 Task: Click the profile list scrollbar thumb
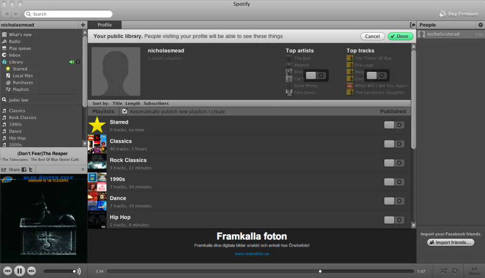[414, 99]
